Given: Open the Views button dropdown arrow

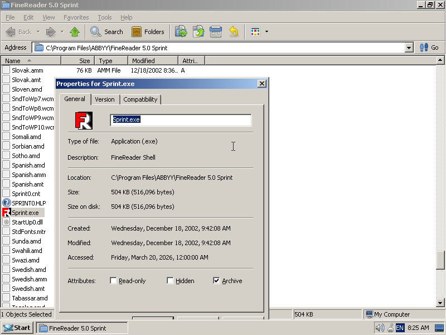Looking at the screenshot, I should coord(266,32).
